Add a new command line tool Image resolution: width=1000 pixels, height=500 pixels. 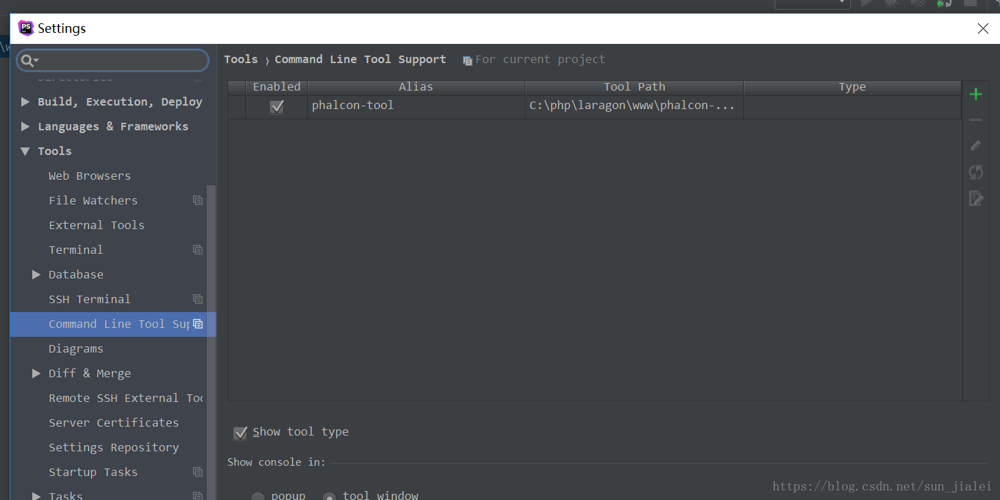975,95
